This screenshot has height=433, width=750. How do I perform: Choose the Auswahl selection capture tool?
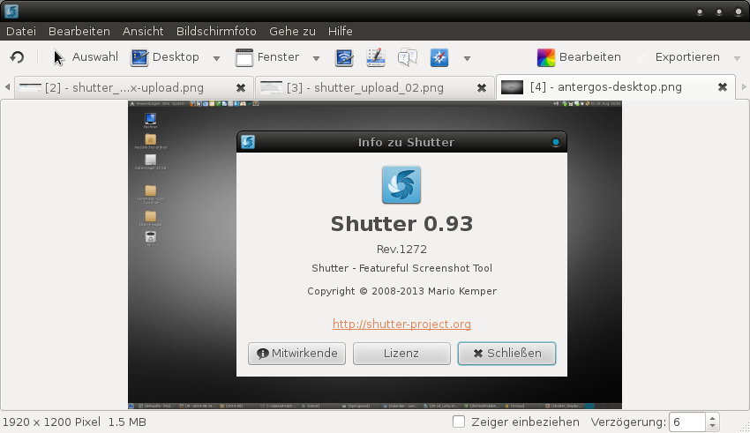85,57
